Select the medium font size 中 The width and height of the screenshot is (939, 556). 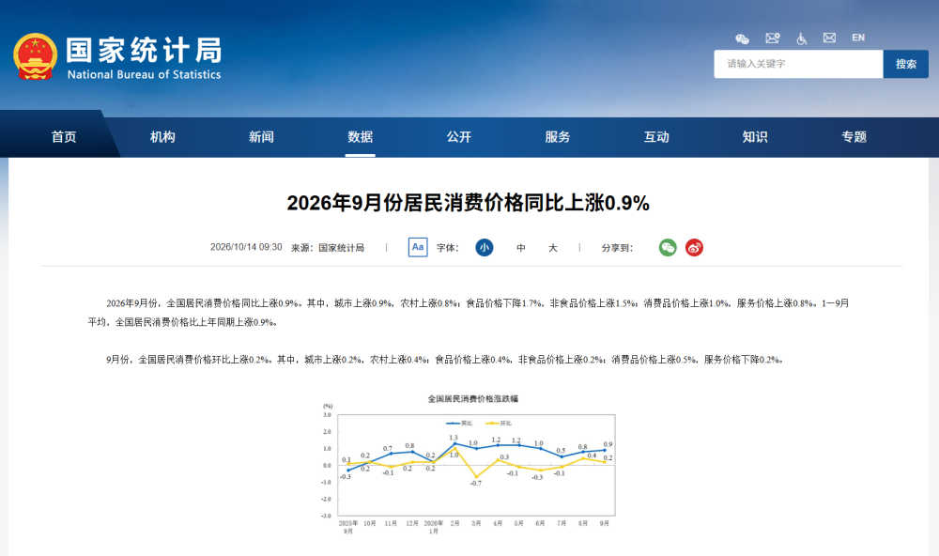tap(521, 248)
